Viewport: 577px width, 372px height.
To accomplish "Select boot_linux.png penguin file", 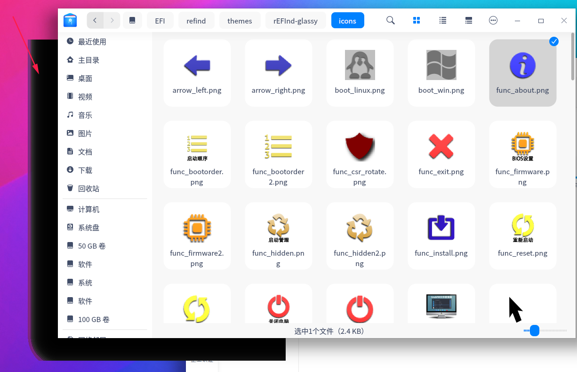I will pyautogui.click(x=360, y=73).
